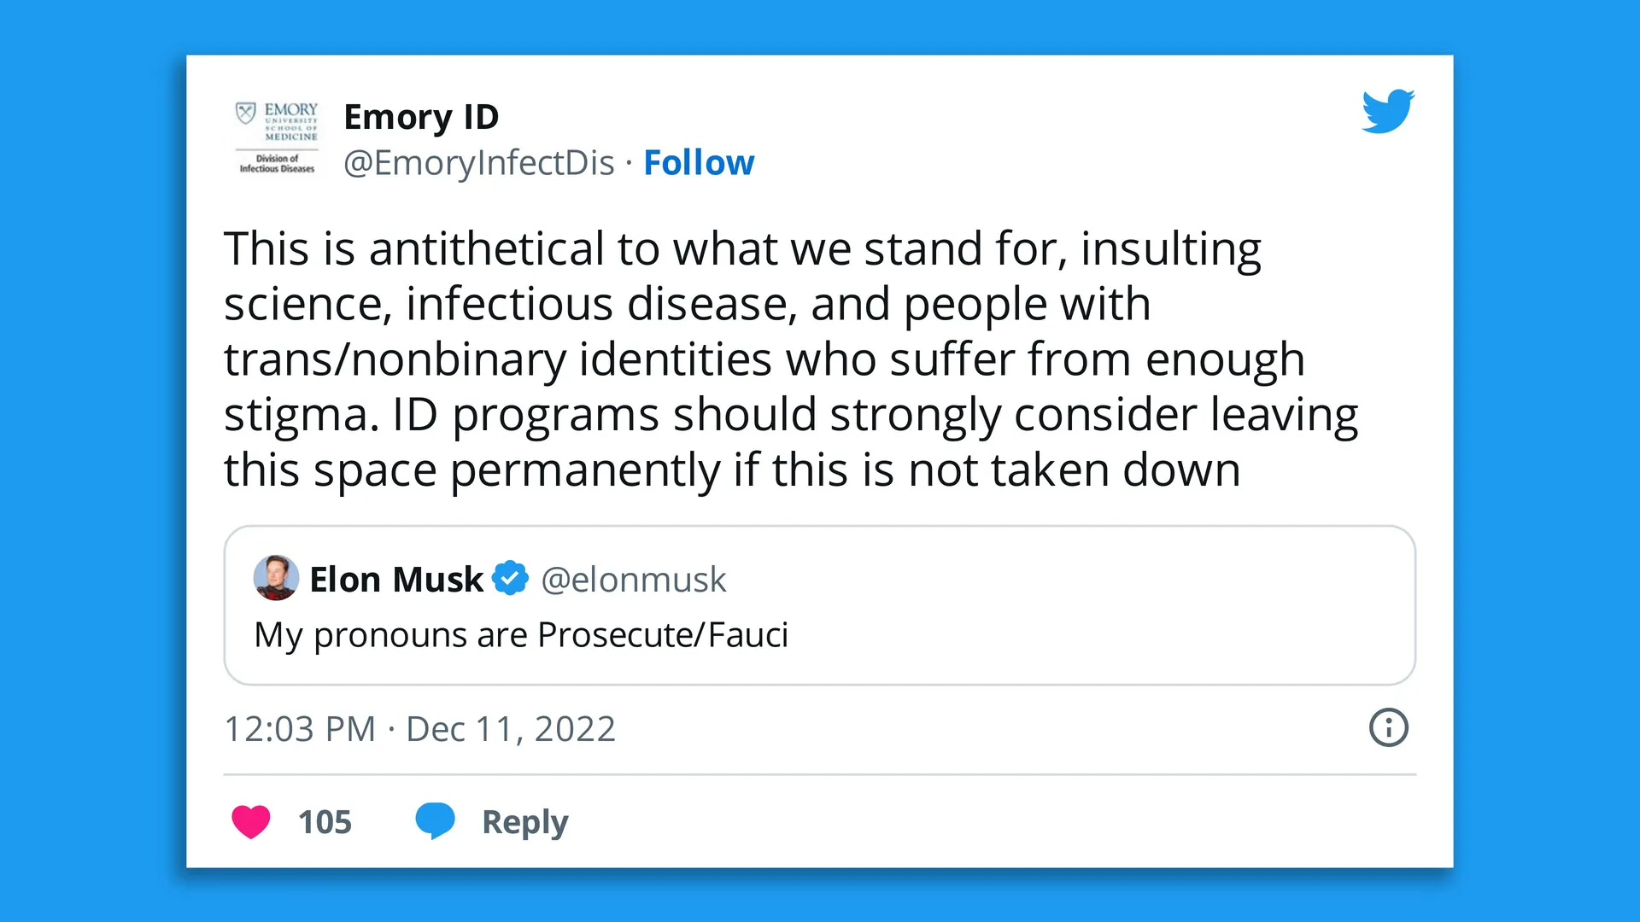Image resolution: width=1640 pixels, height=922 pixels.
Task: Click the reply speech bubble icon
Action: click(436, 820)
